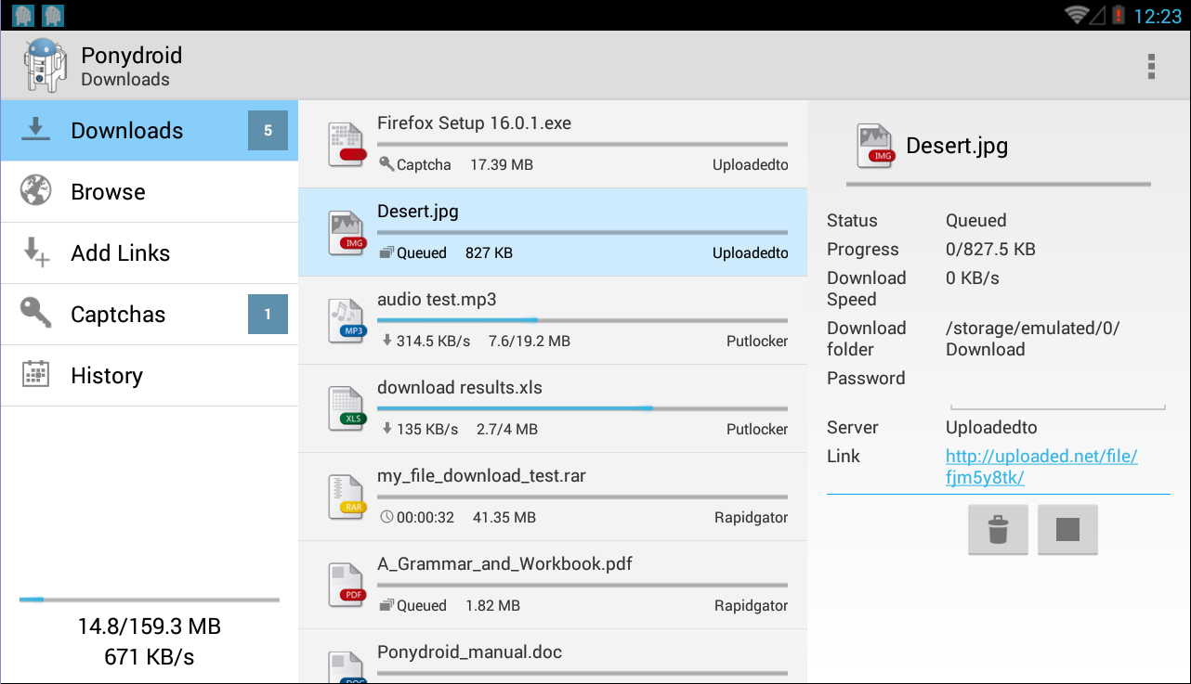
Task: Click the XLS icon of download results.xls
Action: 348,409
